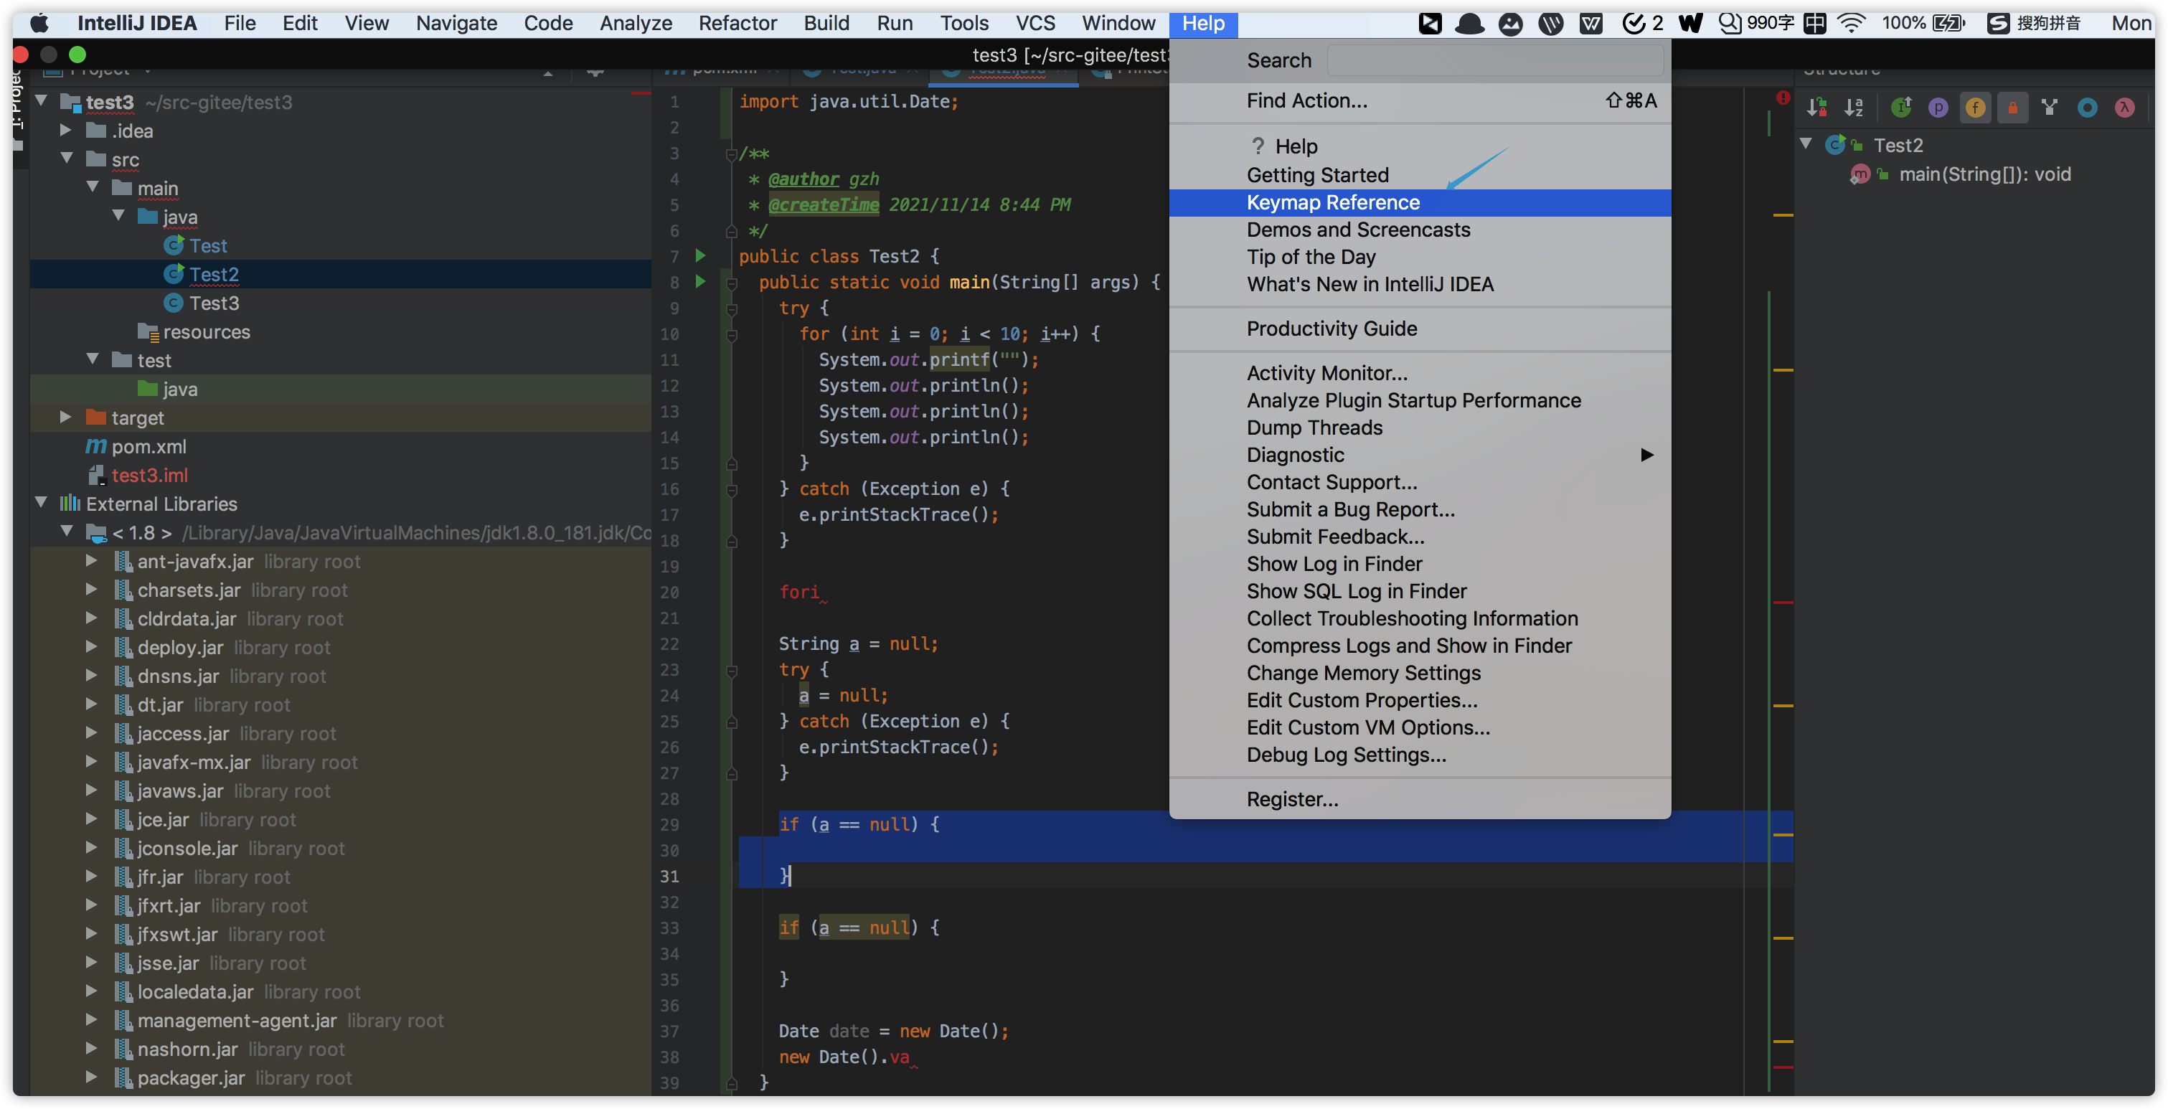The width and height of the screenshot is (2168, 1109).
Task: Toggle Show Inherited members icon
Action: pyautogui.click(x=1900, y=108)
